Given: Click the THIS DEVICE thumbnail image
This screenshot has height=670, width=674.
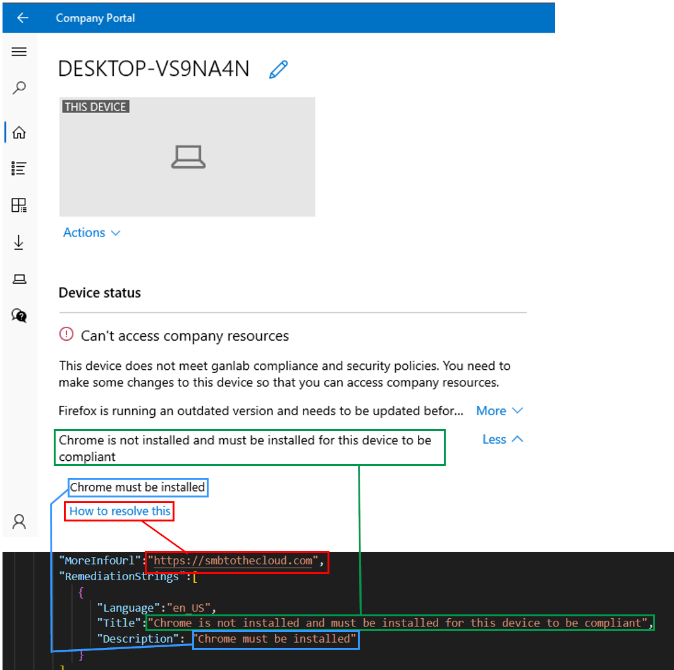Looking at the screenshot, I should [x=187, y=157].
